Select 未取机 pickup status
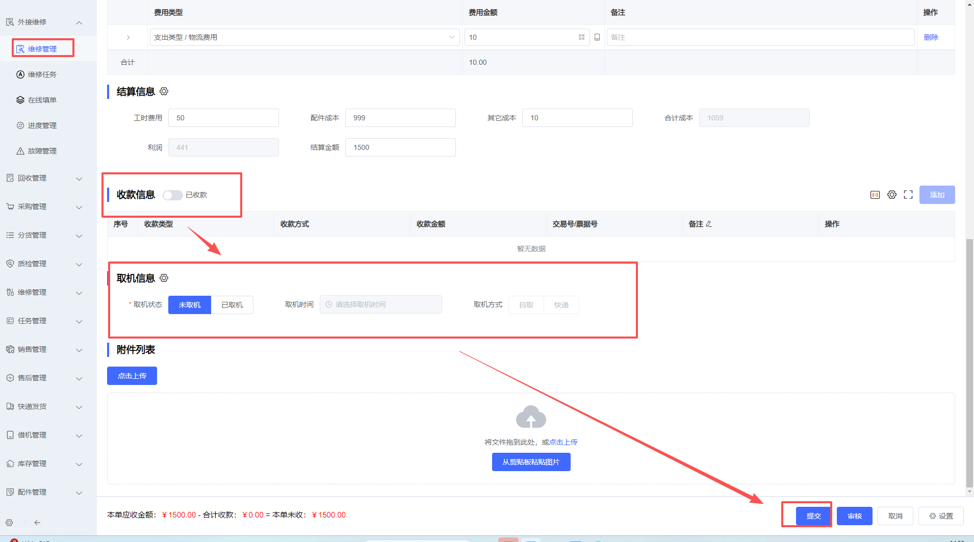Screen dimensions: 974x542 (x=189, y=305)
